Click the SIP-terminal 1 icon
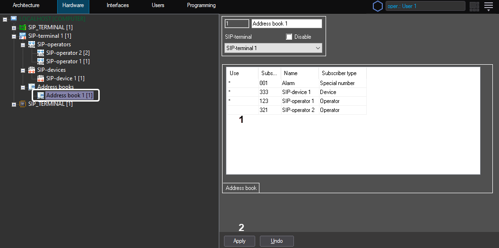 click(23, 36)
